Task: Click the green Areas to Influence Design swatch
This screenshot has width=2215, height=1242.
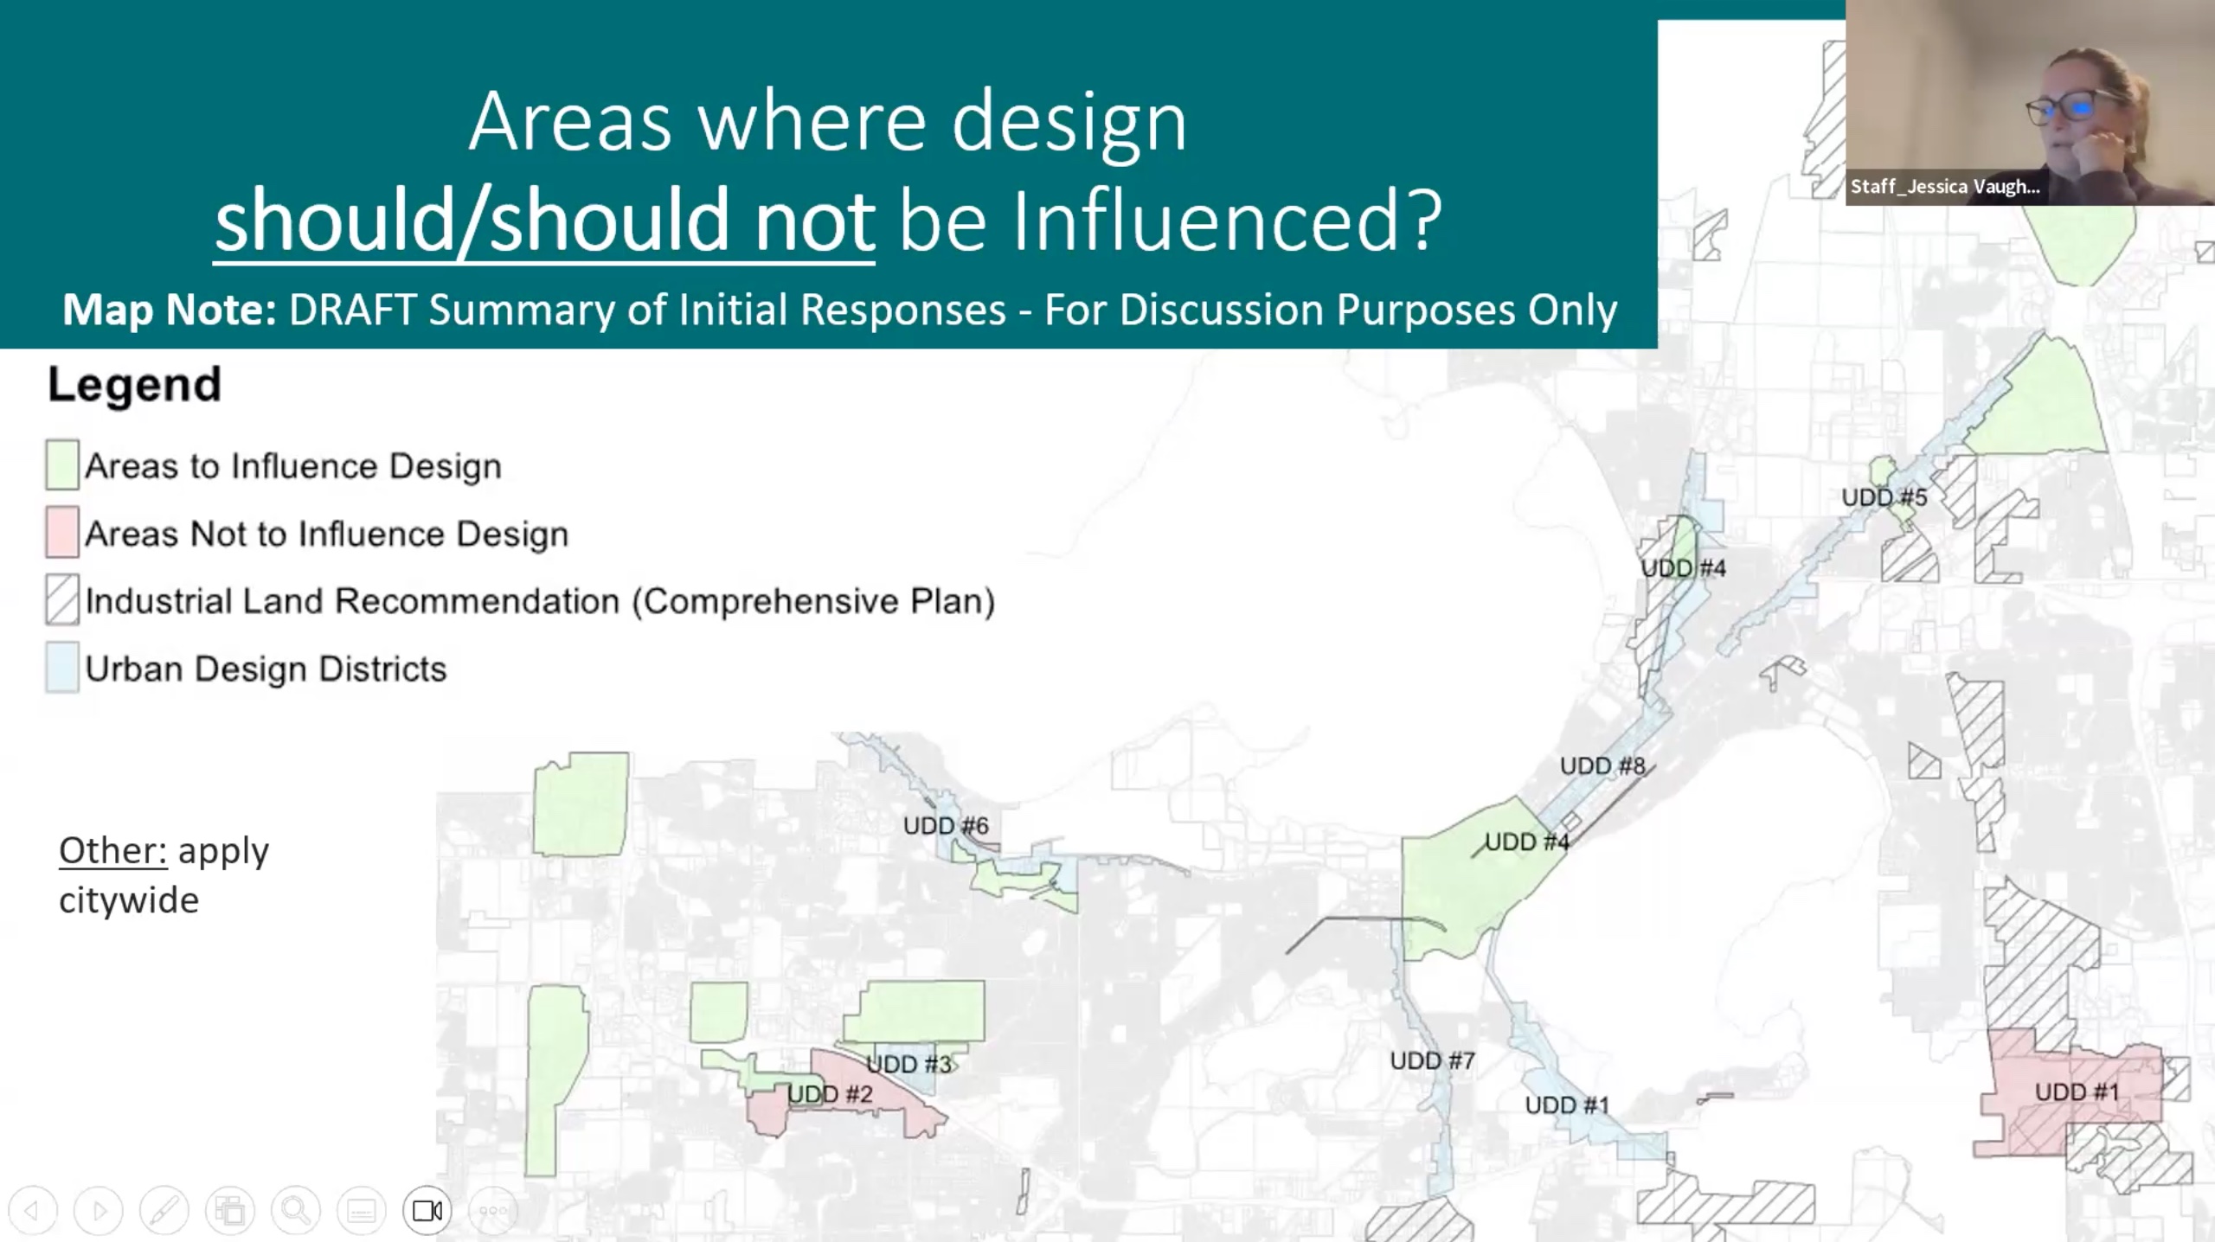Action: click(62, 465)
